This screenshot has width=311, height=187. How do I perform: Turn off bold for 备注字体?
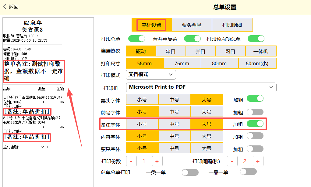(x=255, y=124)
